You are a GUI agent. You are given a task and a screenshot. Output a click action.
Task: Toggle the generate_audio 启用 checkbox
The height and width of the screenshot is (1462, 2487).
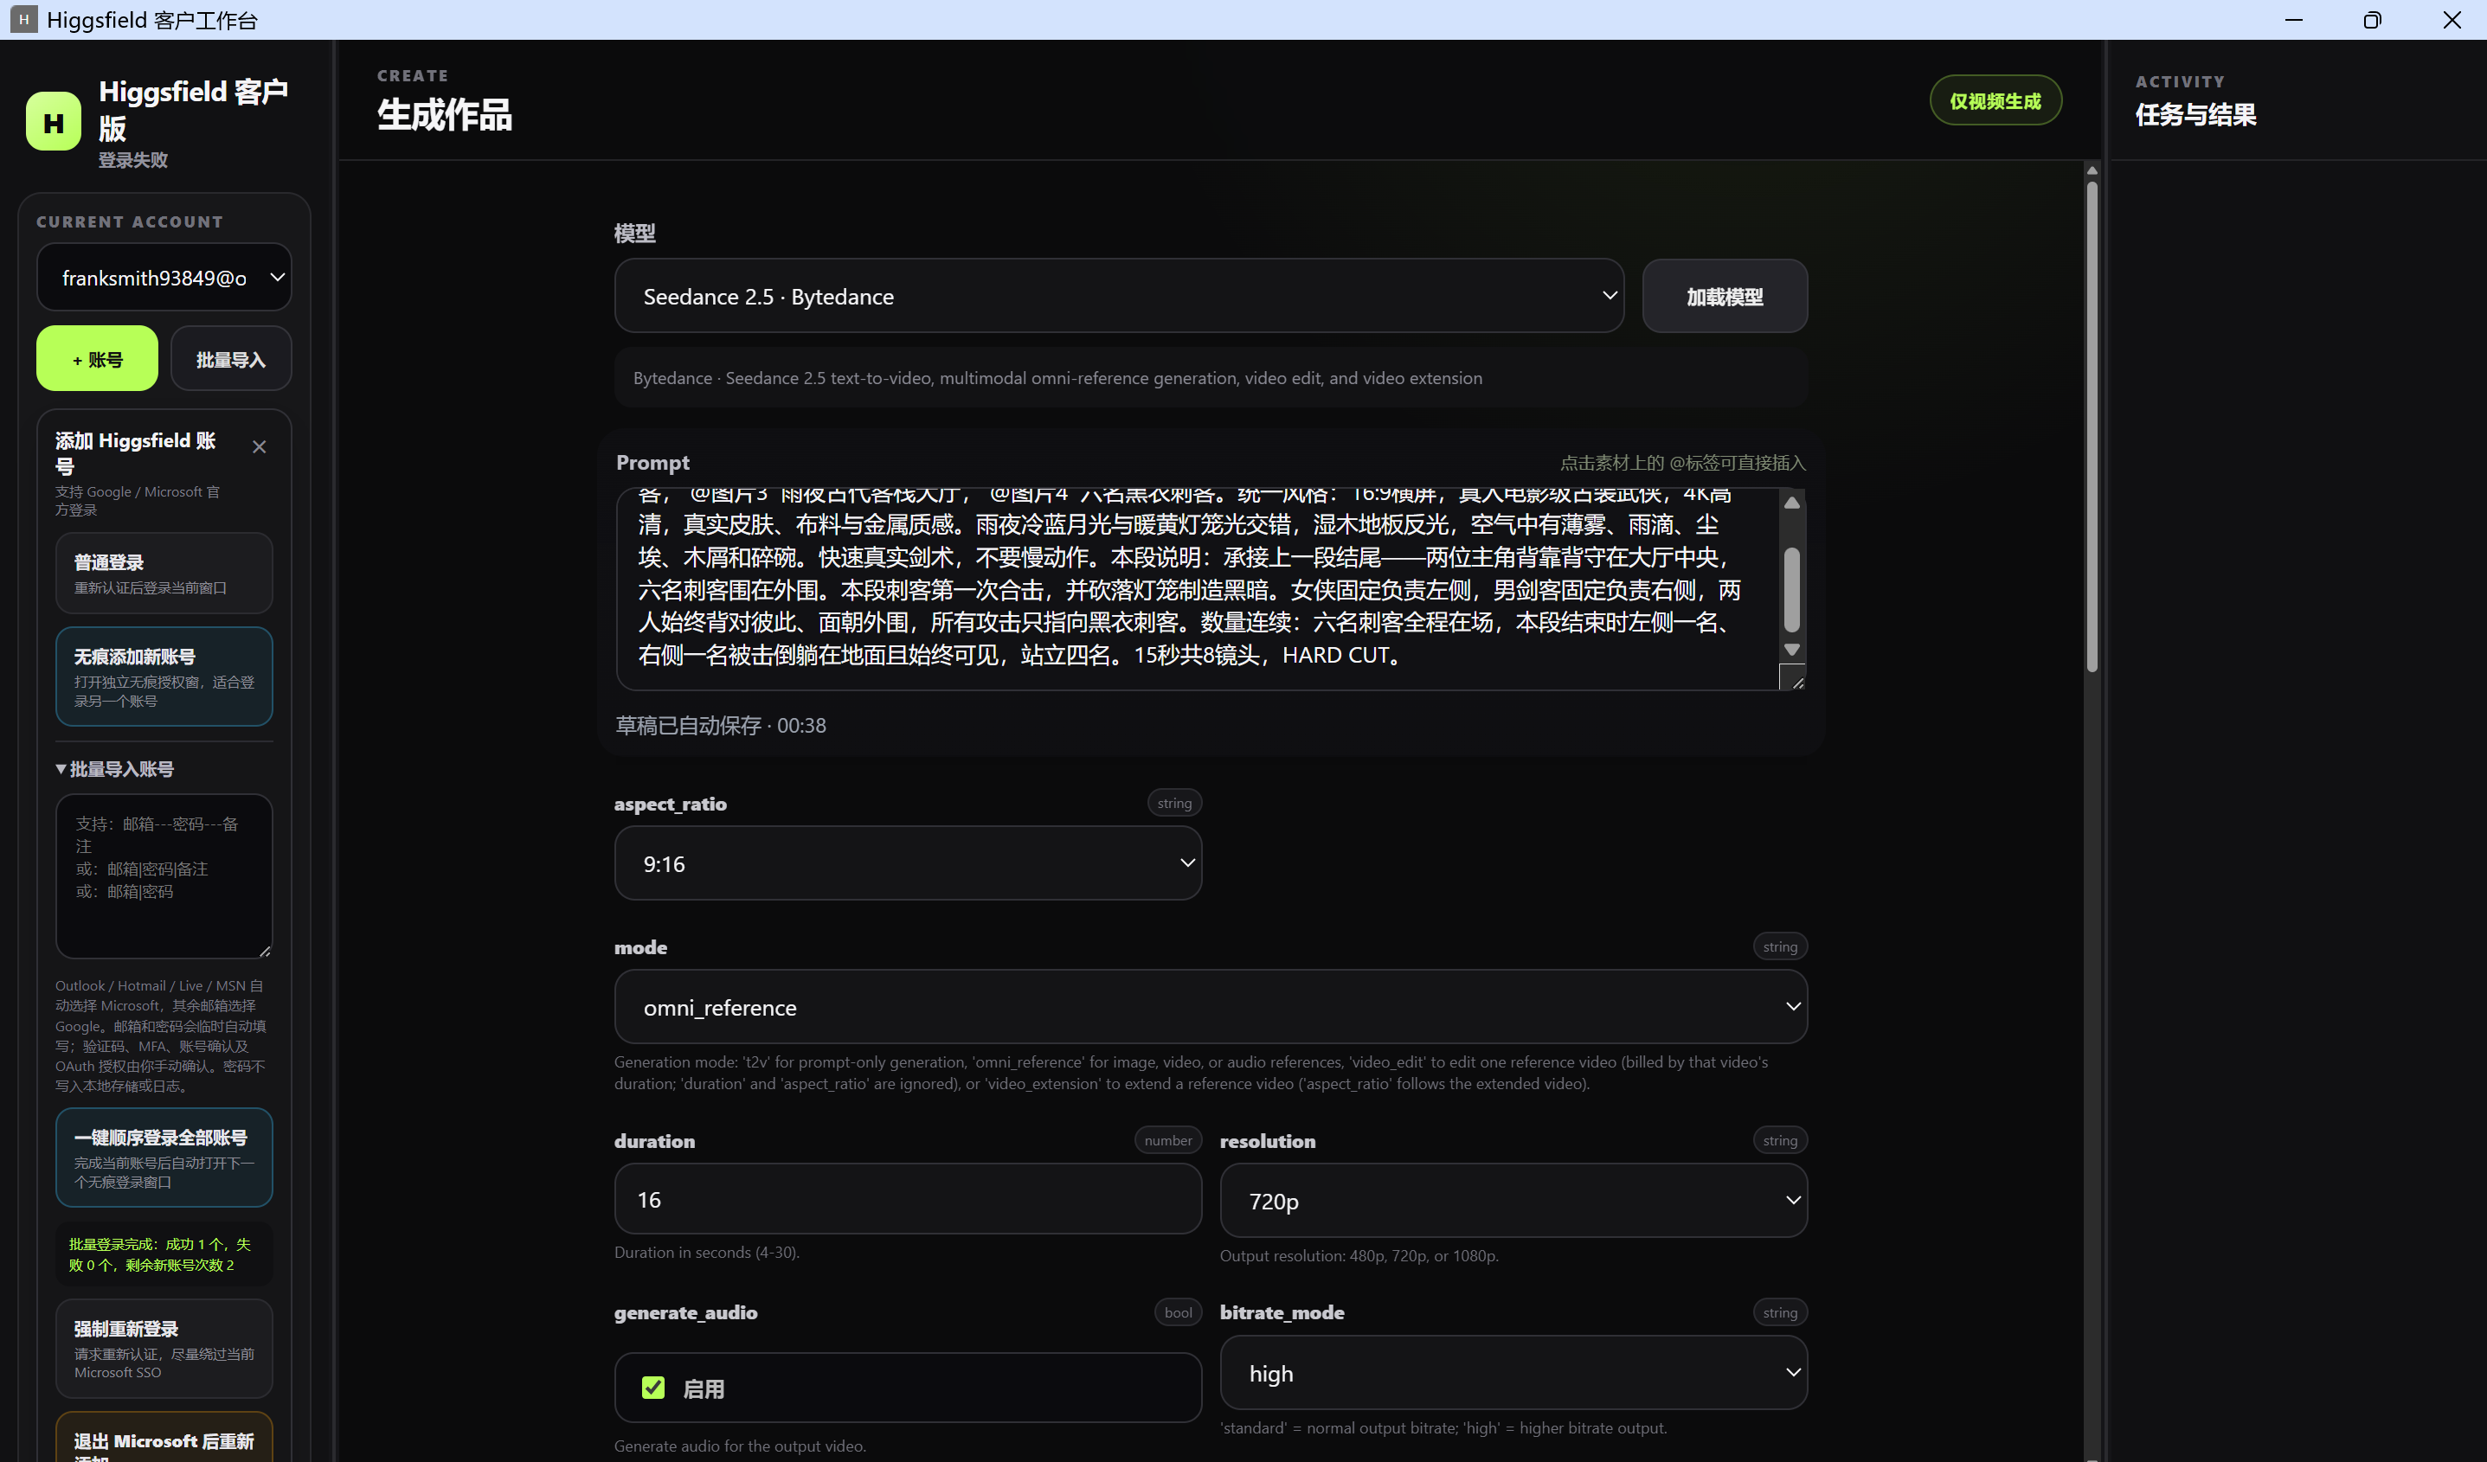653,1388
